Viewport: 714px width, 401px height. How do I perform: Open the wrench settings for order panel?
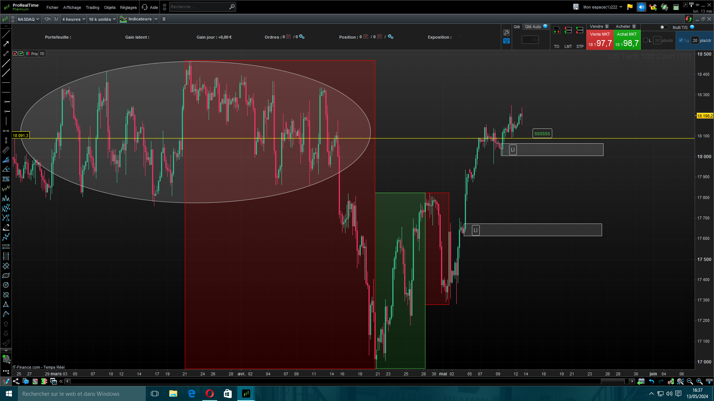[x=506, y=33]
